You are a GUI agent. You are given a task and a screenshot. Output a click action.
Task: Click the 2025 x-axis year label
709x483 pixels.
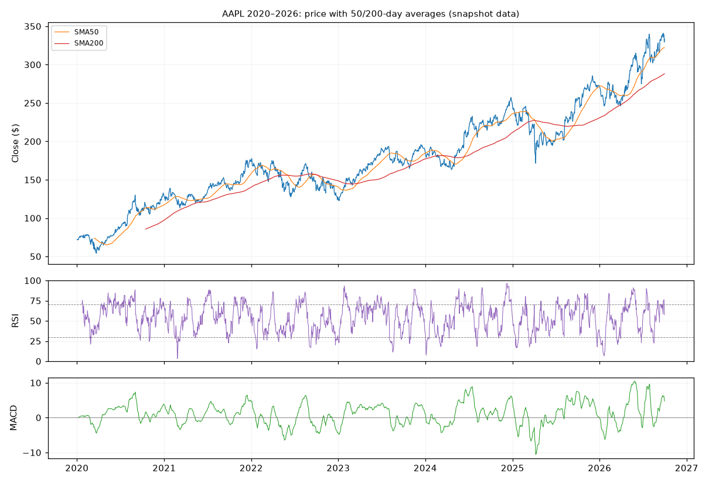[x=513, y=468]
